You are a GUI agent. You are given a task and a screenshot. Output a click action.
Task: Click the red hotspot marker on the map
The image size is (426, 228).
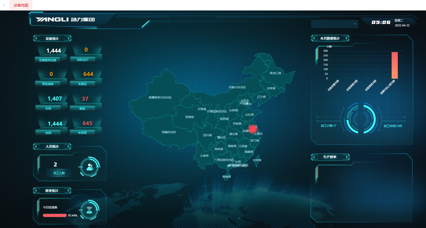[253, 129]
